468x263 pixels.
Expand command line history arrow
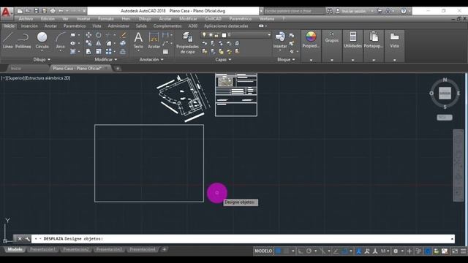pos(452,239)
